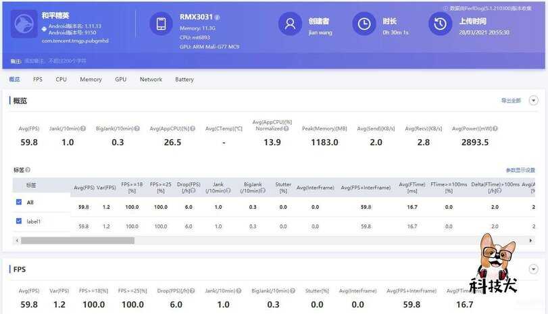548x314 pixels.
Task: Click help icon beside BigJank(/10min) in FPS section
Action: (293, 290)
